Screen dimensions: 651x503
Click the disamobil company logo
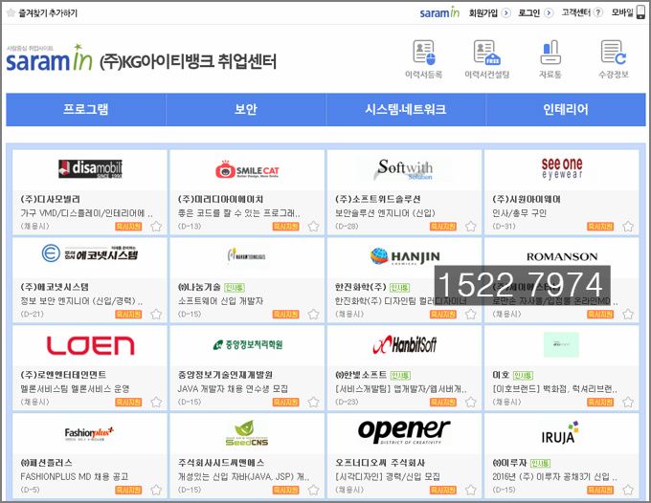[90, 168]
